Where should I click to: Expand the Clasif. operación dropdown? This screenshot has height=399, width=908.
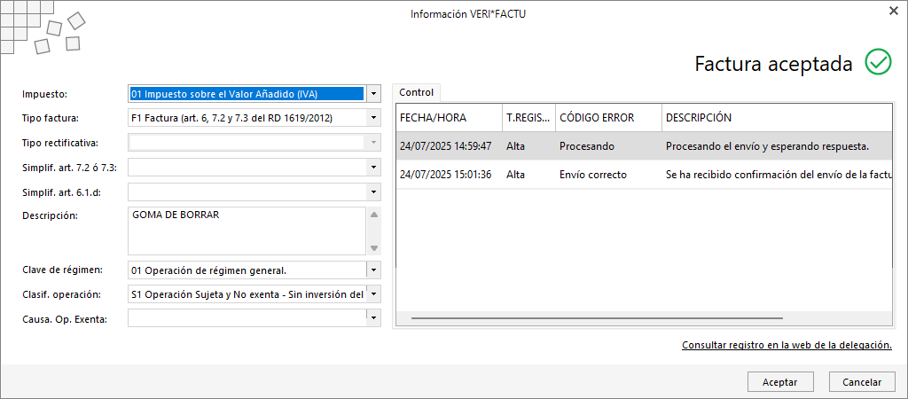coord(373,294)
